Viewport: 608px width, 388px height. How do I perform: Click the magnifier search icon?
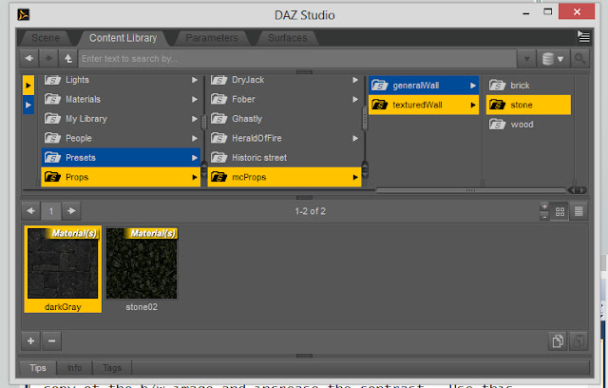pos(580,59)
